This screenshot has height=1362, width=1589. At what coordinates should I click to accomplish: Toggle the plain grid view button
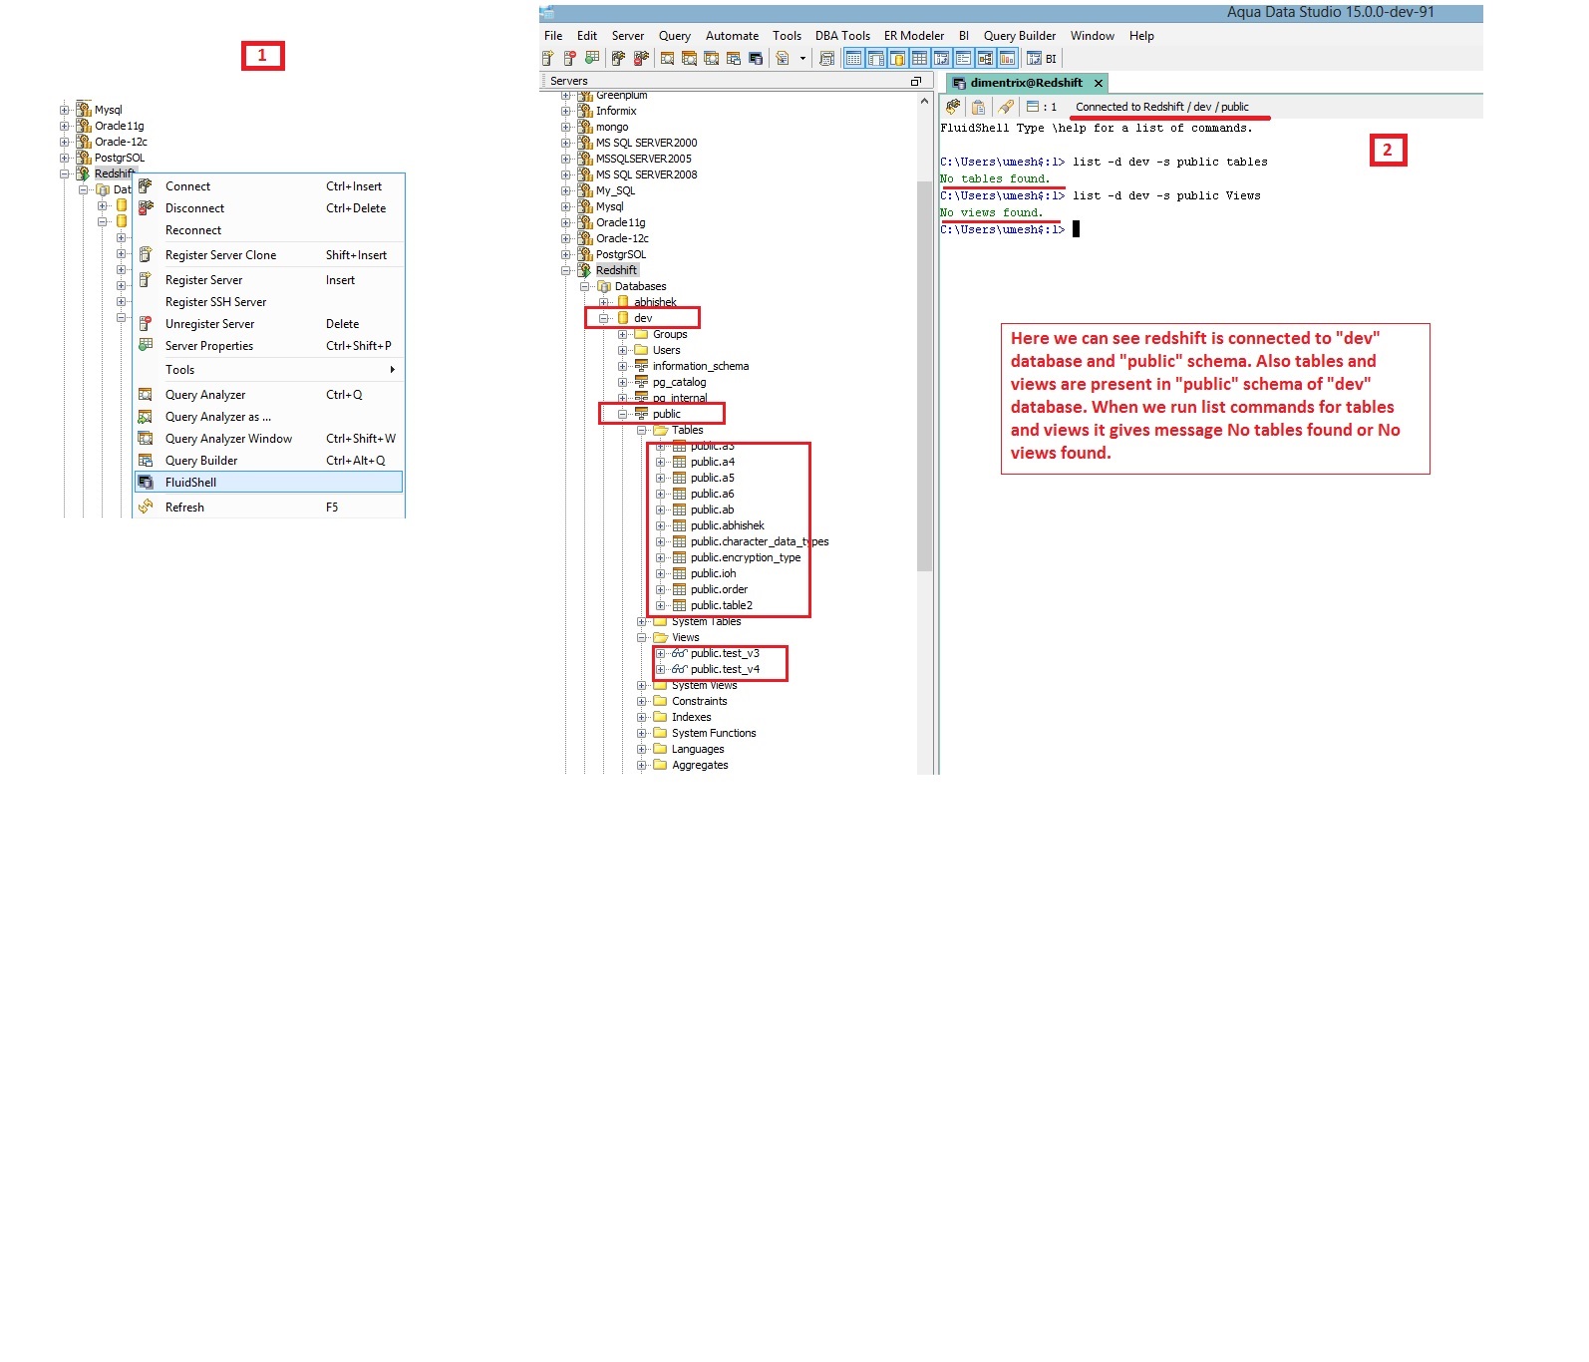(x=919, y=59)
